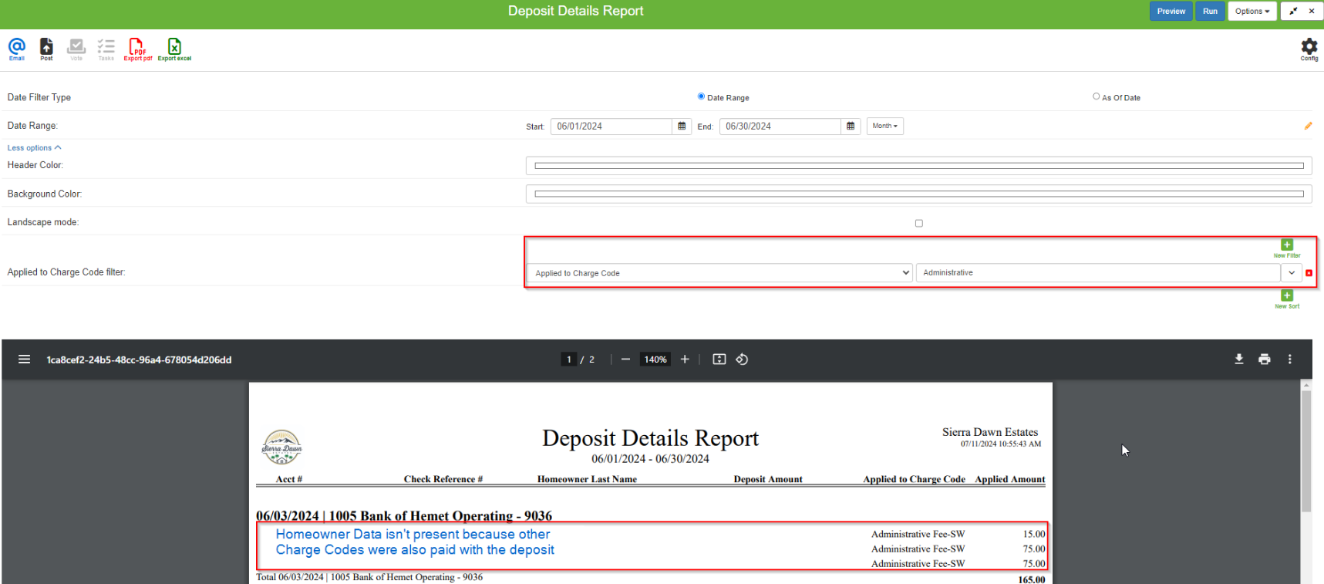This screenshot has width=1324, height=584.
Task: Click the Check Reference # column header
Action: pyautogui.click(x=443, y=479)
